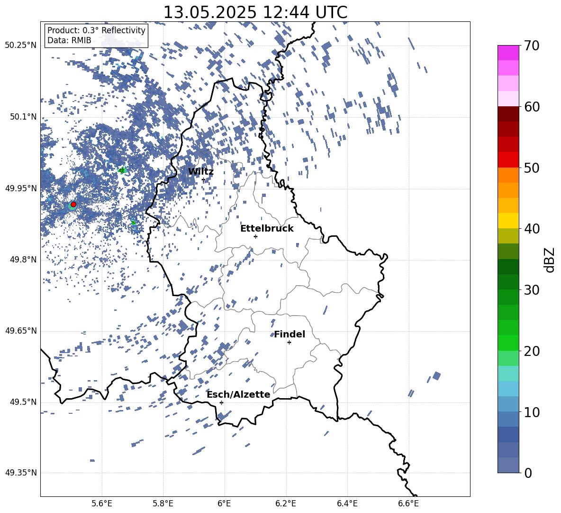Image resolution: width=561 pixels, height=513 pixels.
Task: Click the cross marker below Ettelbruck
Action: (255, 236)
